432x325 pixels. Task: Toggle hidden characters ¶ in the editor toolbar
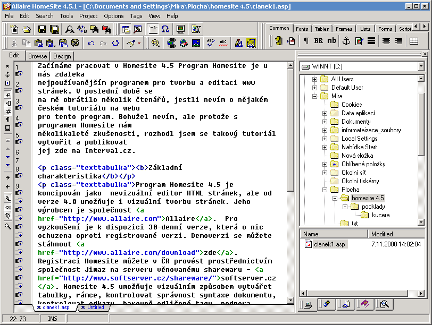click(x=7, y=120)
